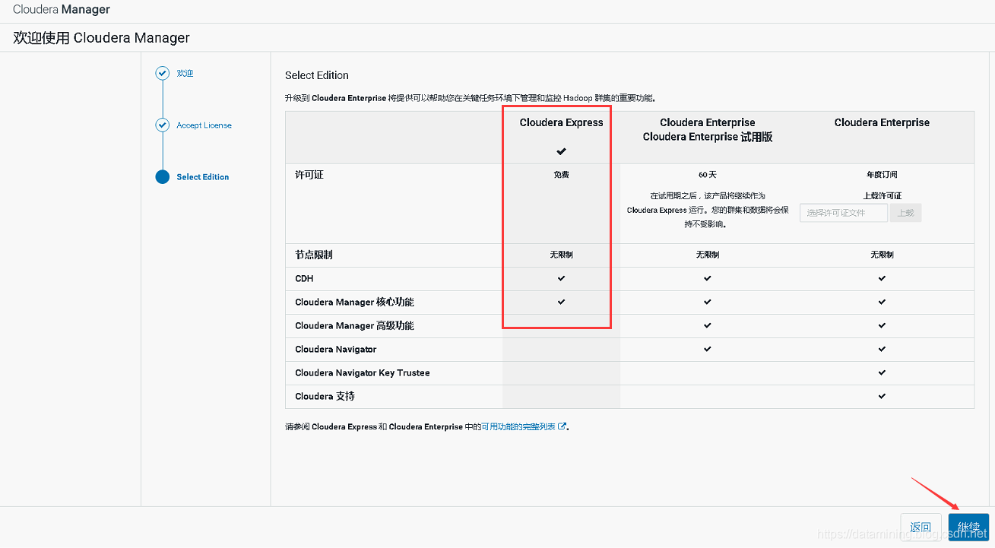Click CDH checkmark in annual Enterprise column
Image resolution: width=995 pixels, height=548 pixels.
(x=882, y=278)
